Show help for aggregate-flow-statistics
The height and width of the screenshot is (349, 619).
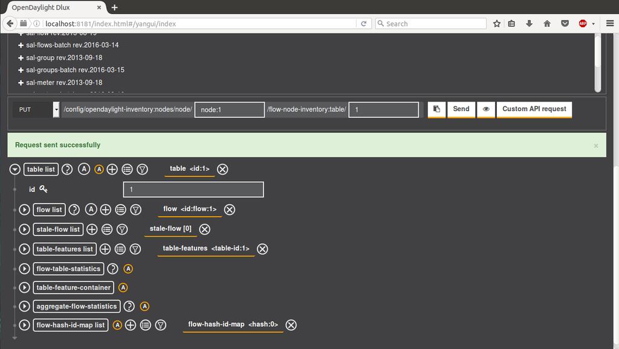point(129,306)
